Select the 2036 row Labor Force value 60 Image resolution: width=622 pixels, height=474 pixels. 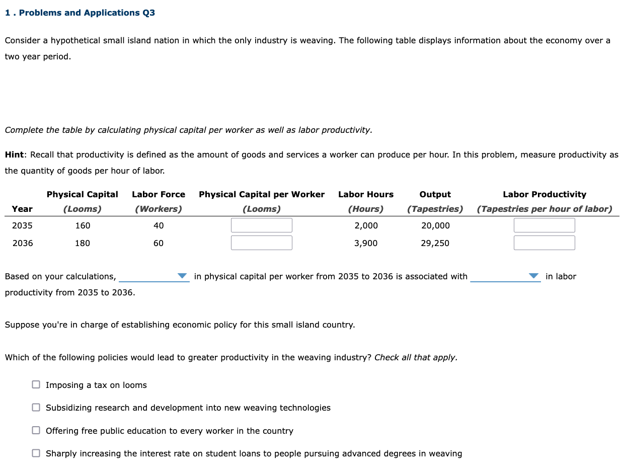159,243
